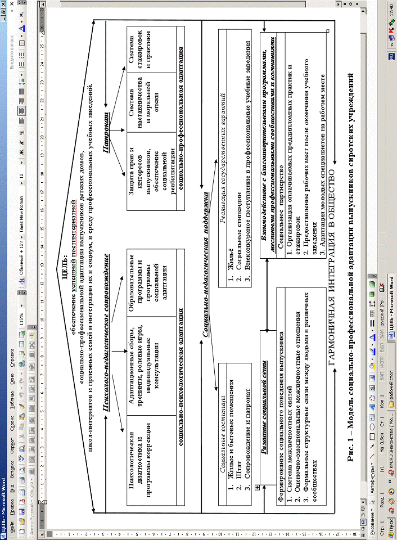Insert an Excel worksheet
Viewport: 397px width, 540px height.
click(x=22, y=335)
